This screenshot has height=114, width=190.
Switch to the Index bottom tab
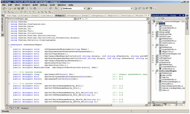(x=179, y=105)
